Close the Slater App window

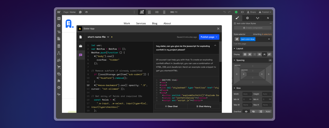tap(218, 28)
